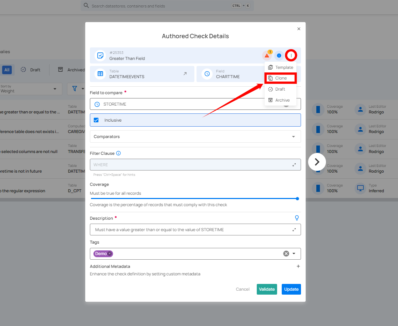Click the Filter Clause info icon

pos(118,153)
